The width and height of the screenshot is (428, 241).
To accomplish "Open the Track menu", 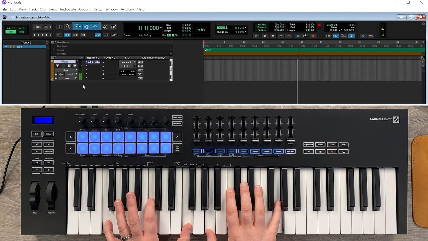I will pyautogui.click(x=32, y=9).
